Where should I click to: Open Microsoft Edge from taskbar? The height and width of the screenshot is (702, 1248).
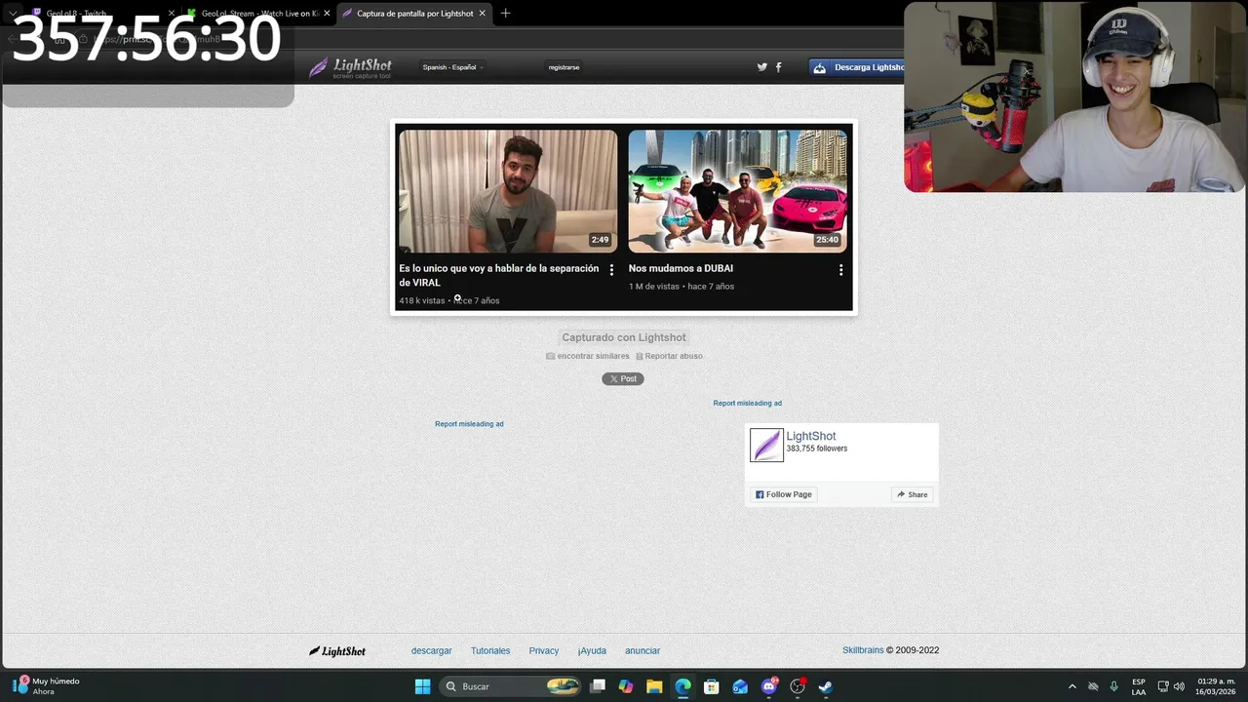point(683,686)
